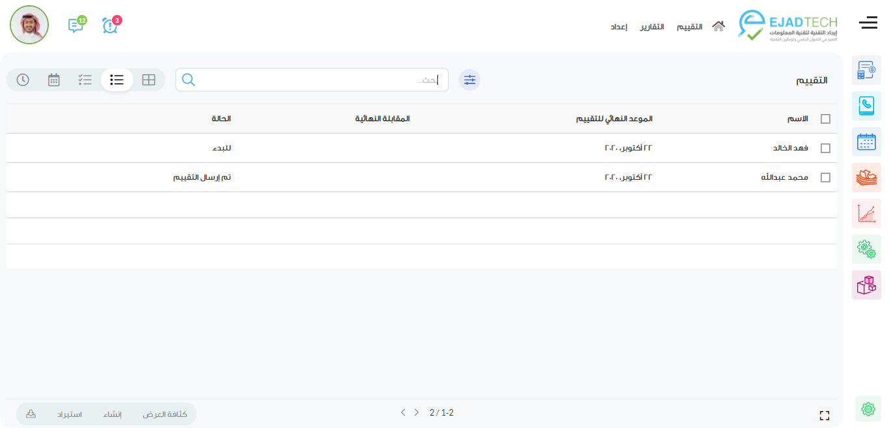Click the alarm clock notifications icon
Image resolution: width=889 pixels, height=428 pixels.
pos(110,25)
